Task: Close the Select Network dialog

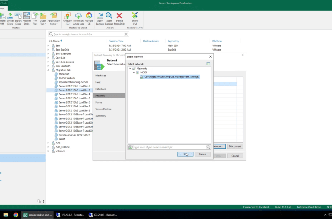Action: click(x=210, y=56)
